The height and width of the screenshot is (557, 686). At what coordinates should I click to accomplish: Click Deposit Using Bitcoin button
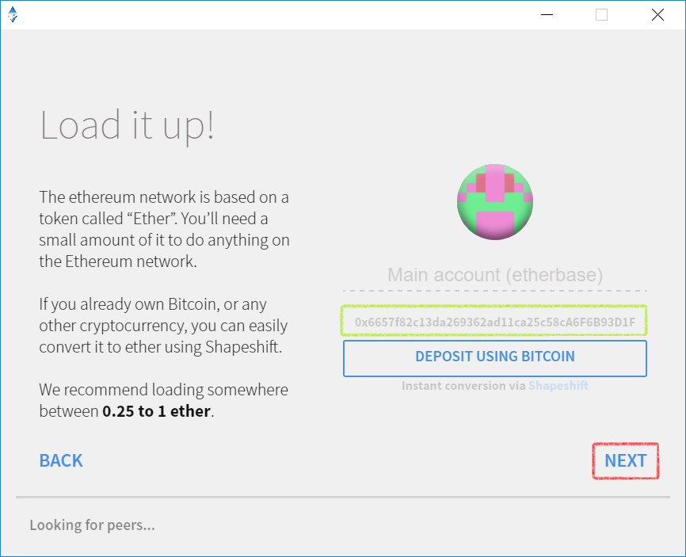[495, 358]
